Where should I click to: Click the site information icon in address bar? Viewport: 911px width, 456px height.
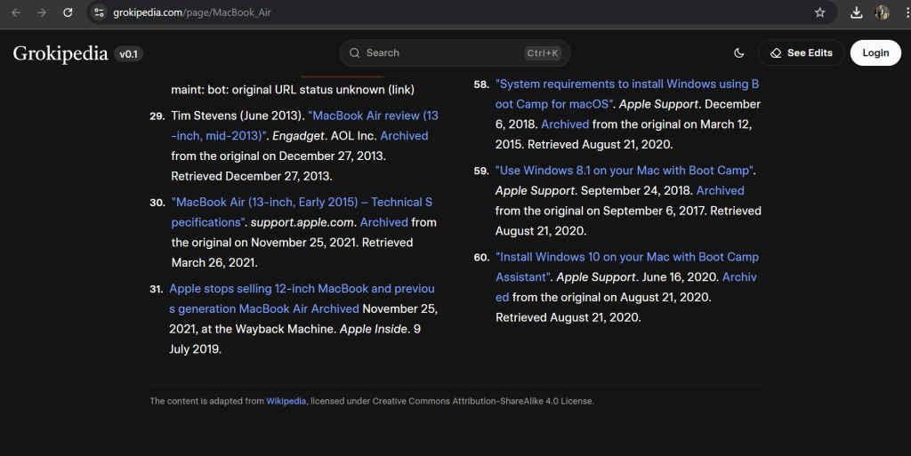[99, 12]
